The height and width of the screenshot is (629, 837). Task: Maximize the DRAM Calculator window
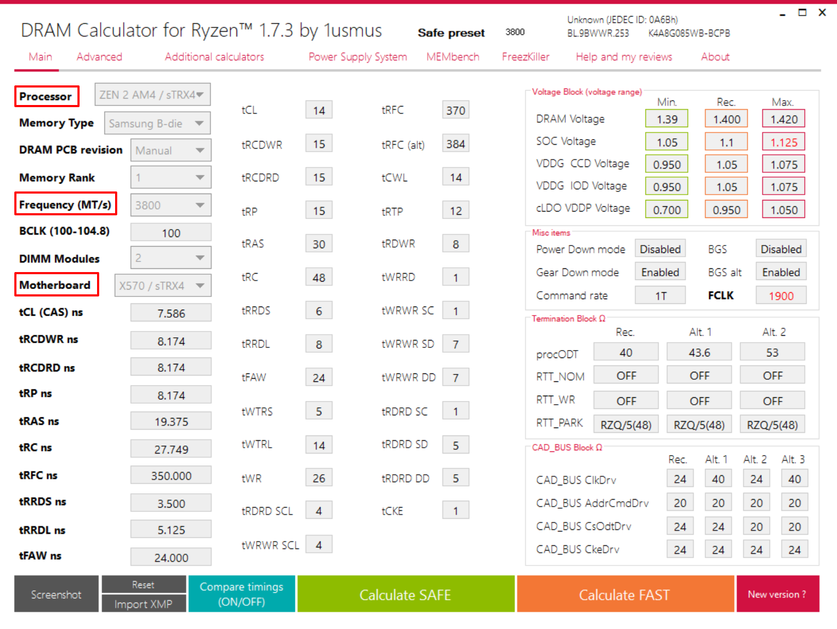[803, 12]
